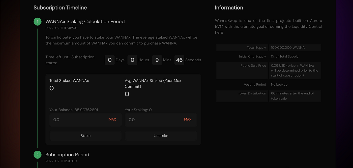
Task: Click the date 2022-02-11 11:00:00
Action: click(x=61, y=161)
